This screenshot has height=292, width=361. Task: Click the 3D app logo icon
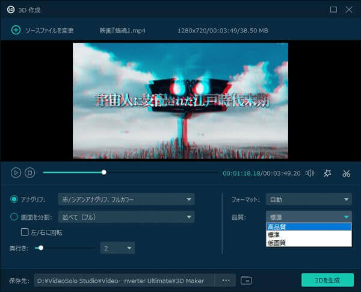pos(11,10)
